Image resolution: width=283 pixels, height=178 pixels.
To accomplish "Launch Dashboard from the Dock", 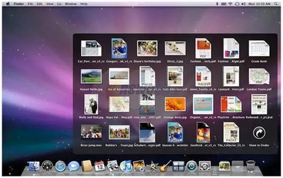I will pyautogui.click(x=47, y=166).
